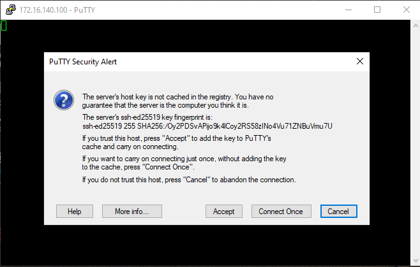Click the terminal vertical scrollbar track

coord(416,143)
